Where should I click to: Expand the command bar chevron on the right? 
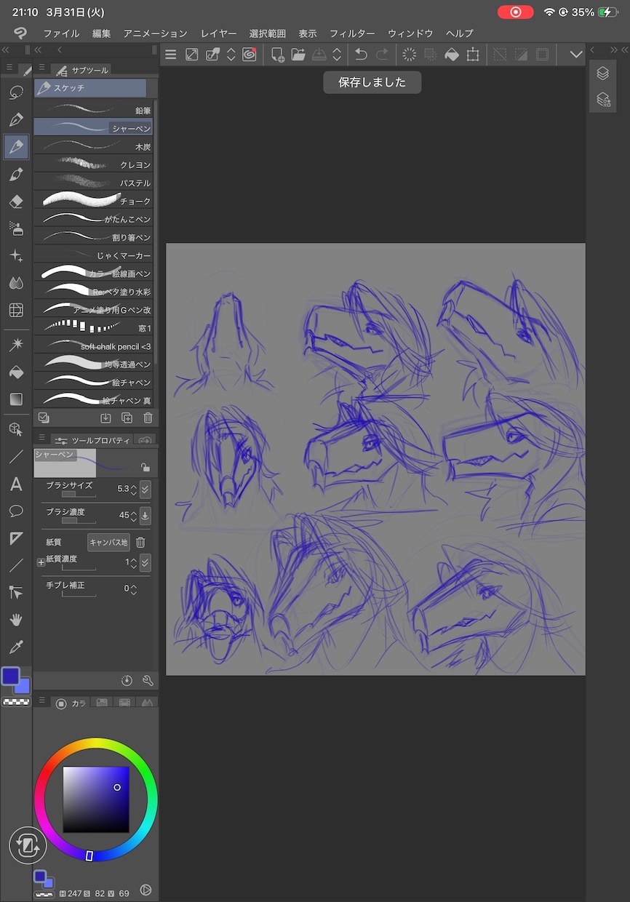[x=576, y=55]
